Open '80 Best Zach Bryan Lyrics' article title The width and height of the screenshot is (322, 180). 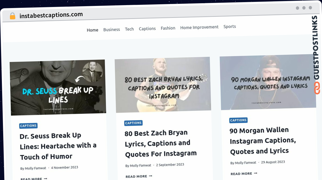tap(160, 143)
